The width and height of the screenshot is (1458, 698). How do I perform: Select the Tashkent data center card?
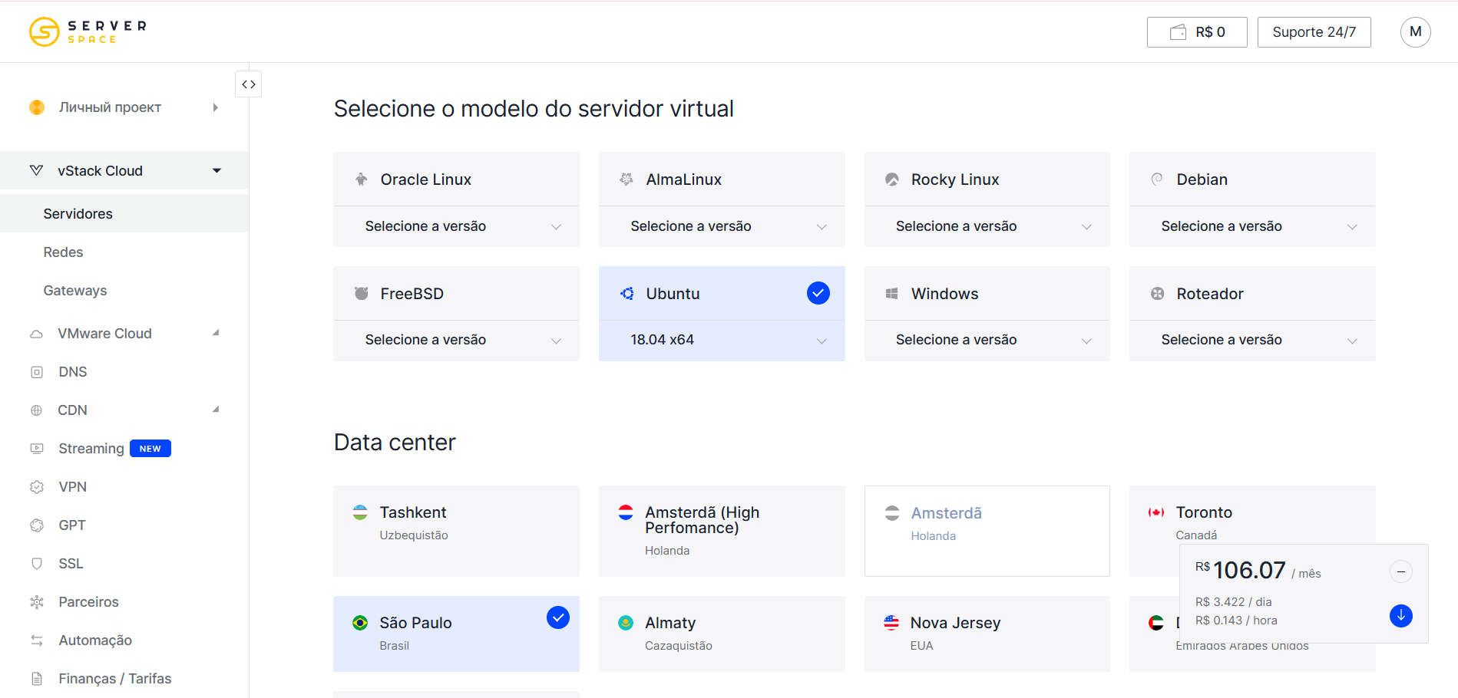(x=456, y=531)
